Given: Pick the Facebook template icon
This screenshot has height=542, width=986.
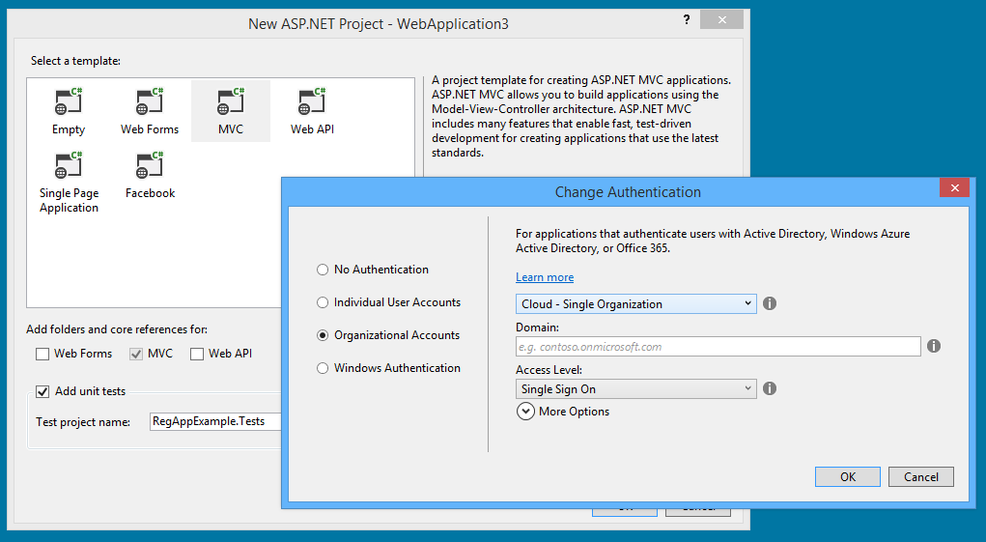Looking at the screenshot, I should tap(150, 166).
